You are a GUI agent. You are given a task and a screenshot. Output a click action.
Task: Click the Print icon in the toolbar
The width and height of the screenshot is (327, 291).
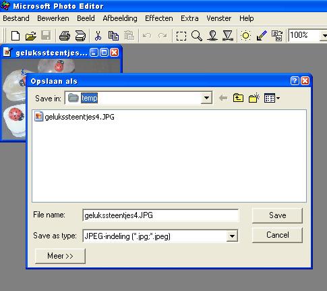[65, 36]
